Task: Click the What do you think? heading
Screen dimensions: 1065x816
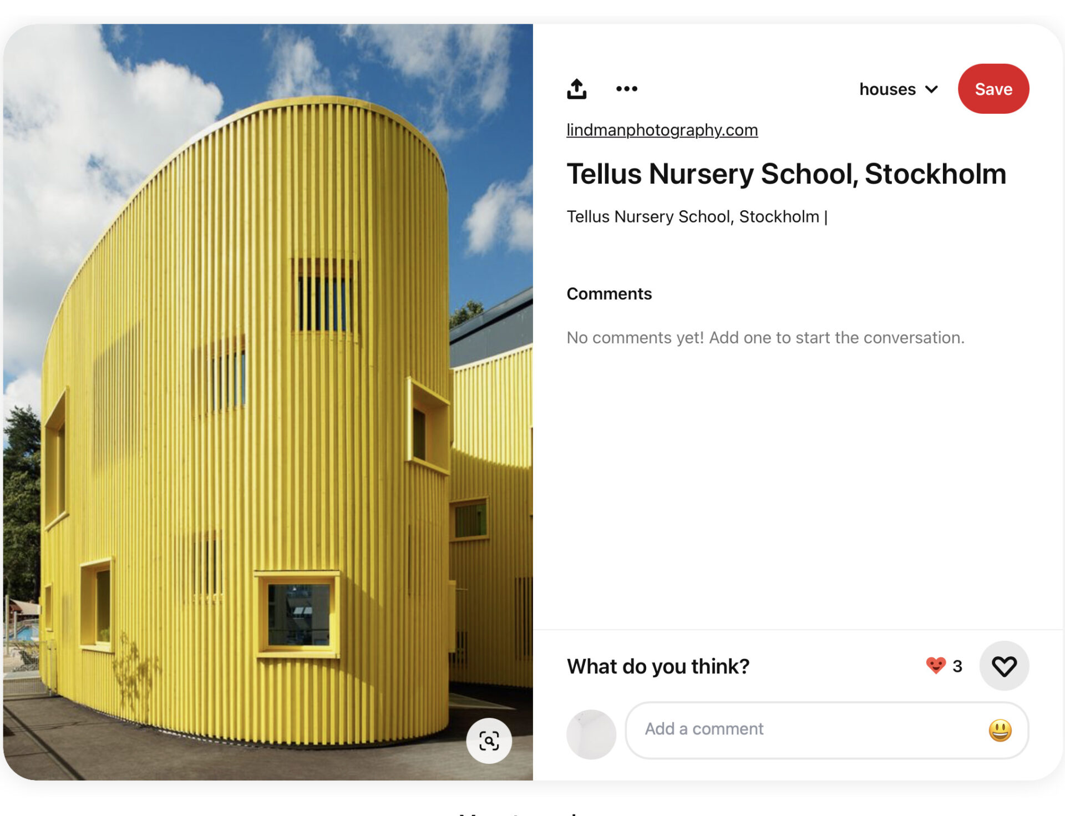Action: 658,666
